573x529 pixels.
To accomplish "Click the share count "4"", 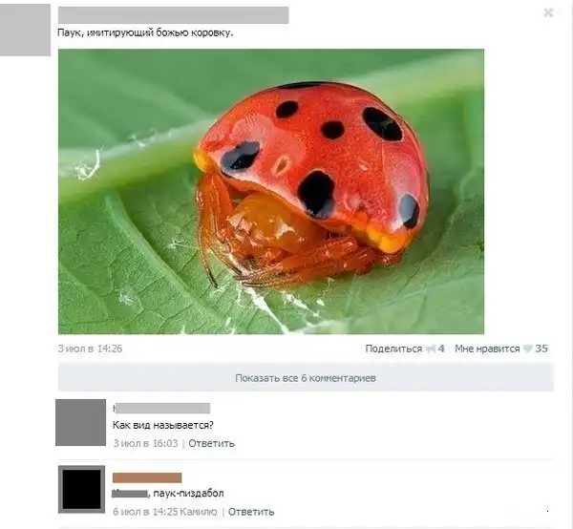I will click(x=441, y=349).
